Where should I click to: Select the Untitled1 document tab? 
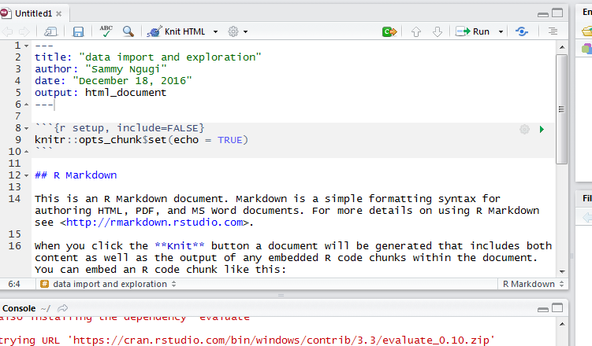tap(33, 13)
